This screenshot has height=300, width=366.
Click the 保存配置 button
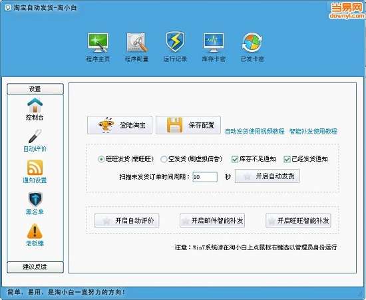point(188,125)
